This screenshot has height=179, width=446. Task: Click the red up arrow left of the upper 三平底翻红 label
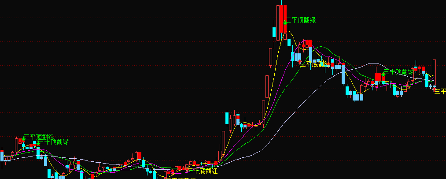299,61
